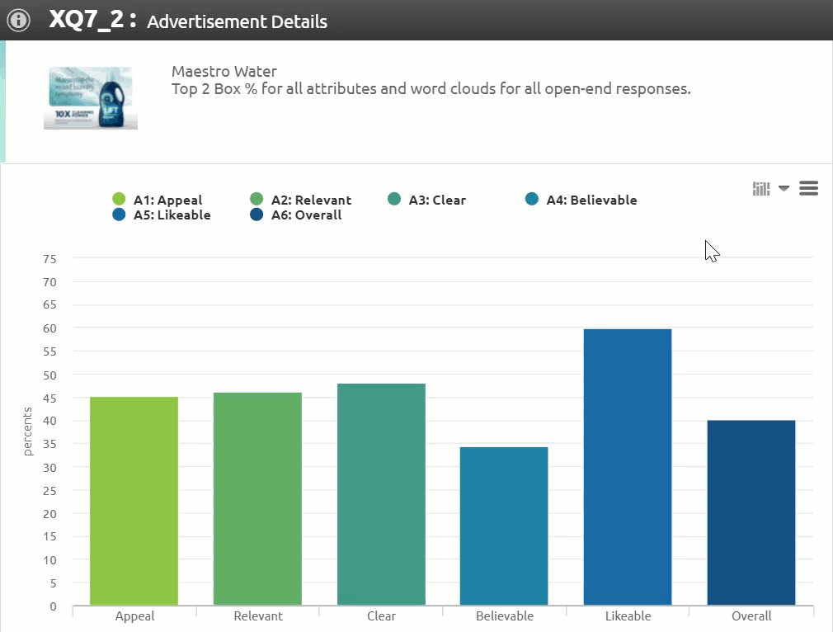Hide the A3: Clear legend series
This screenshot has width=833, height=632.
[437, 200]
